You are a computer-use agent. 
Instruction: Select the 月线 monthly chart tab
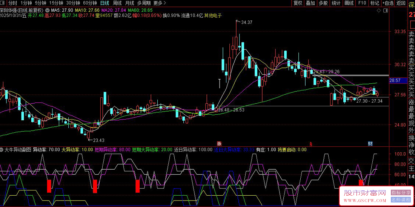[x=129, y=3]
